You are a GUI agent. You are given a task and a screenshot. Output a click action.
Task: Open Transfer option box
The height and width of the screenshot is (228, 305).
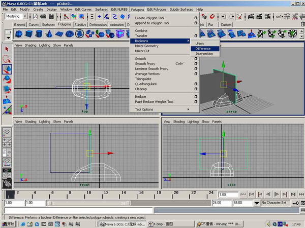point(196,35)
